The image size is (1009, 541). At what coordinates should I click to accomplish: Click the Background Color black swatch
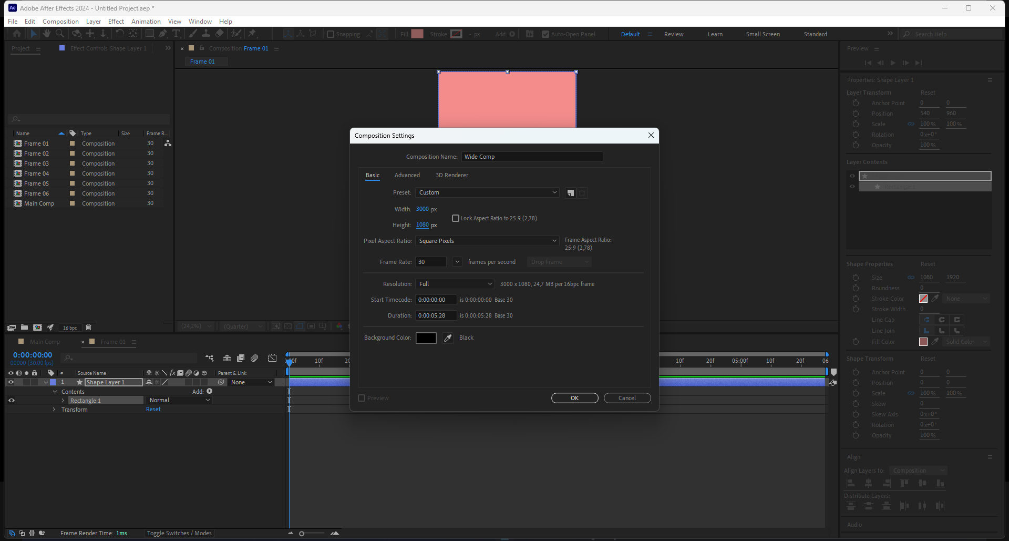pyautogui.click(x=426, y=338)
